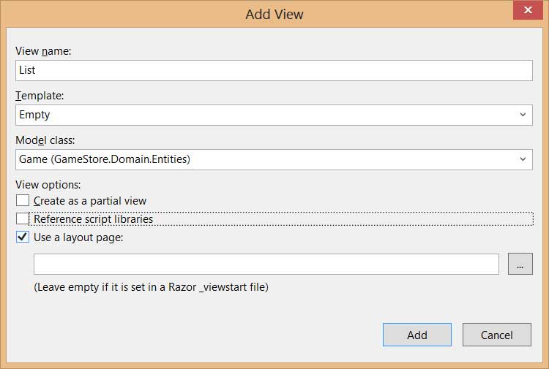Click the 'Model class:' label
The image size is (549, 369).
(x=45, y=140)
